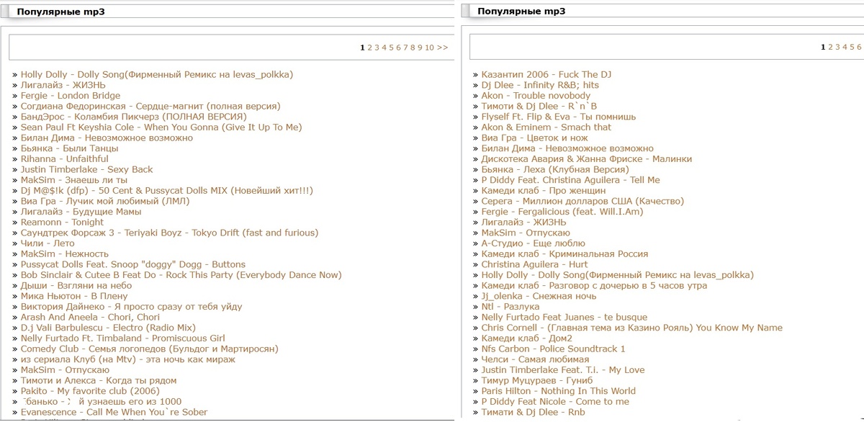Viewport: 864px width, 422px height.
Task: Open Fergie - Fergalicious (feat. Will.I.Am)
Action: [562, 212]
